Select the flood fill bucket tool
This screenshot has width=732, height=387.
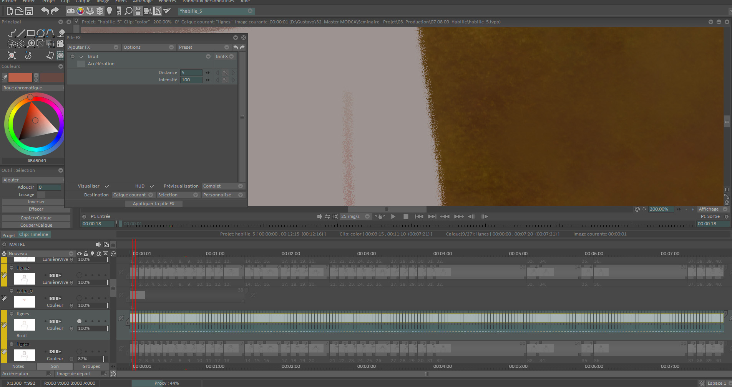point(61,33)
